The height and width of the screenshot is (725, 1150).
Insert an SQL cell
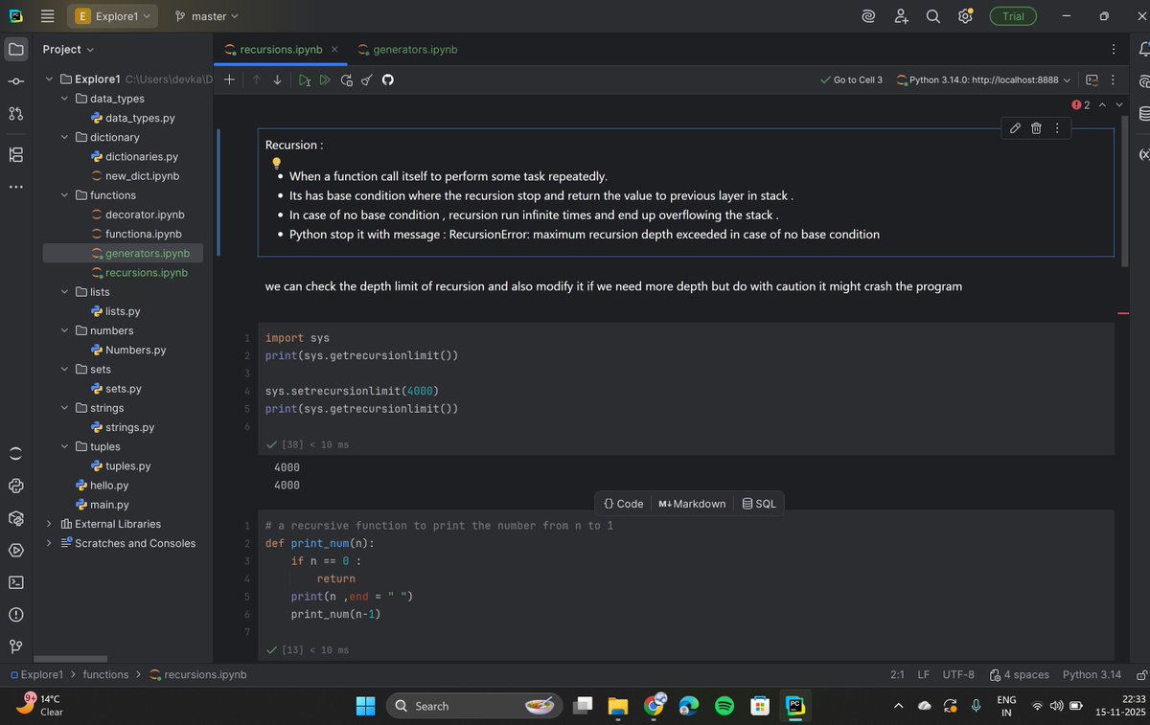pyautogui.click(x=759, y=504)
